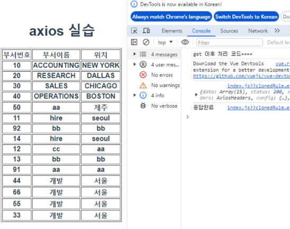
Task: Clear the console with the ban icon
Action: [x=146, y=42]
